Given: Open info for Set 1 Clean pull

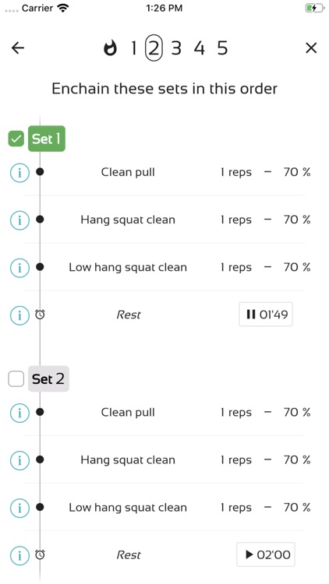Looking at the screenshot, I should (19, 172).
